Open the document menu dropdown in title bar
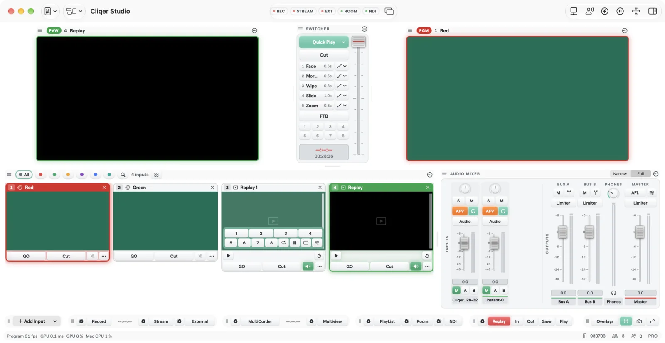665x343 pixels. pos(50,11)
